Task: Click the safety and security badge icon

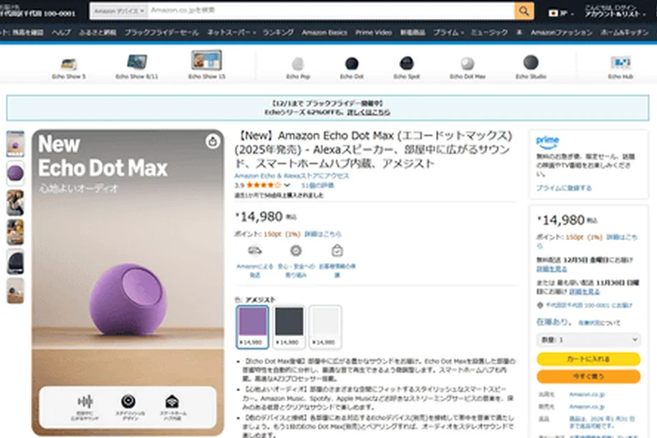Action: point(296,251)
